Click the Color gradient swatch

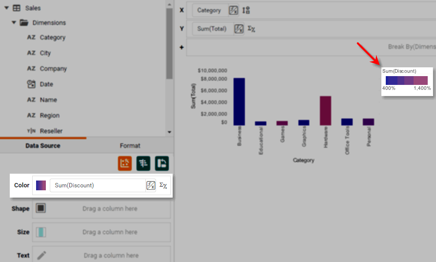[x=41, y=185]
